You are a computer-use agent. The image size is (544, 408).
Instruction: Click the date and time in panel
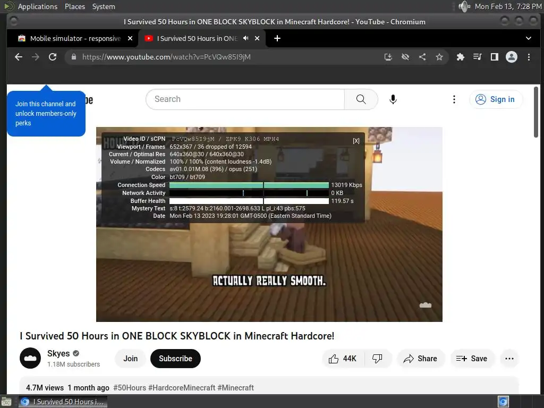[x=508, y=6]
